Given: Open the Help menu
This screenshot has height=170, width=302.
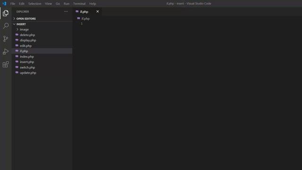Looking at the screenshot, I should (x=92, y=4).
